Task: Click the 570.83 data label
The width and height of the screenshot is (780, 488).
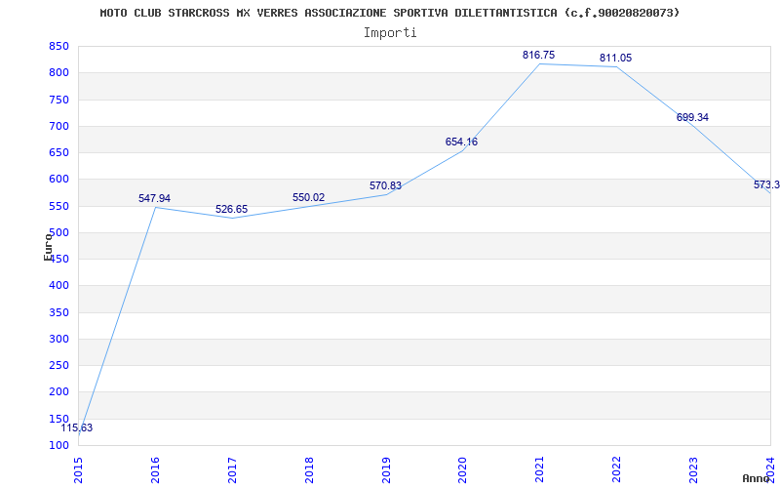Action: point(385,186)
